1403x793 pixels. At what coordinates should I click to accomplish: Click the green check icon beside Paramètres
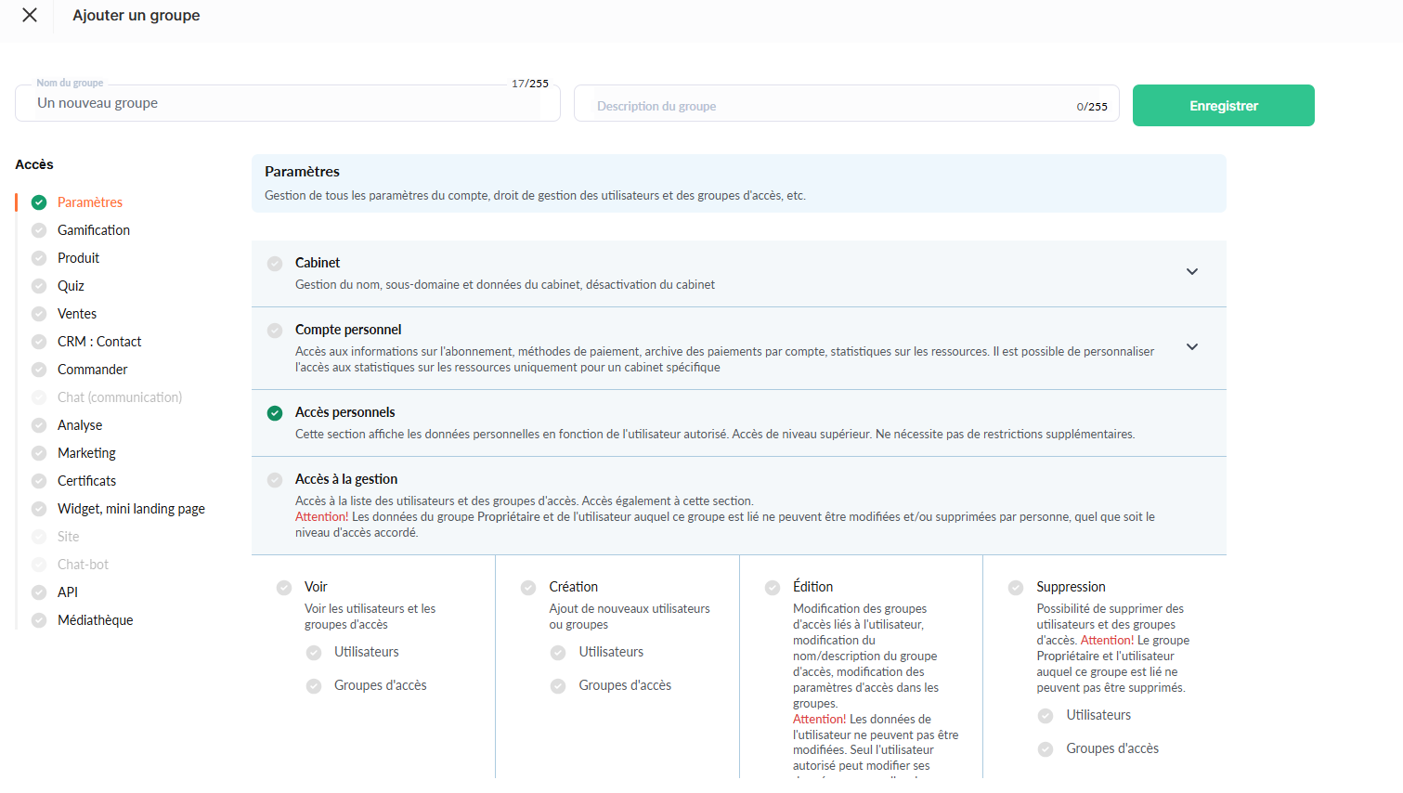39,202
